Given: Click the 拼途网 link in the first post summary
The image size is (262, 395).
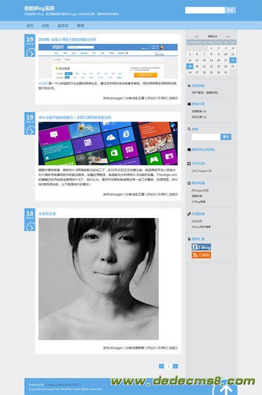Looking at the screenshot, I should pos(43,83).
